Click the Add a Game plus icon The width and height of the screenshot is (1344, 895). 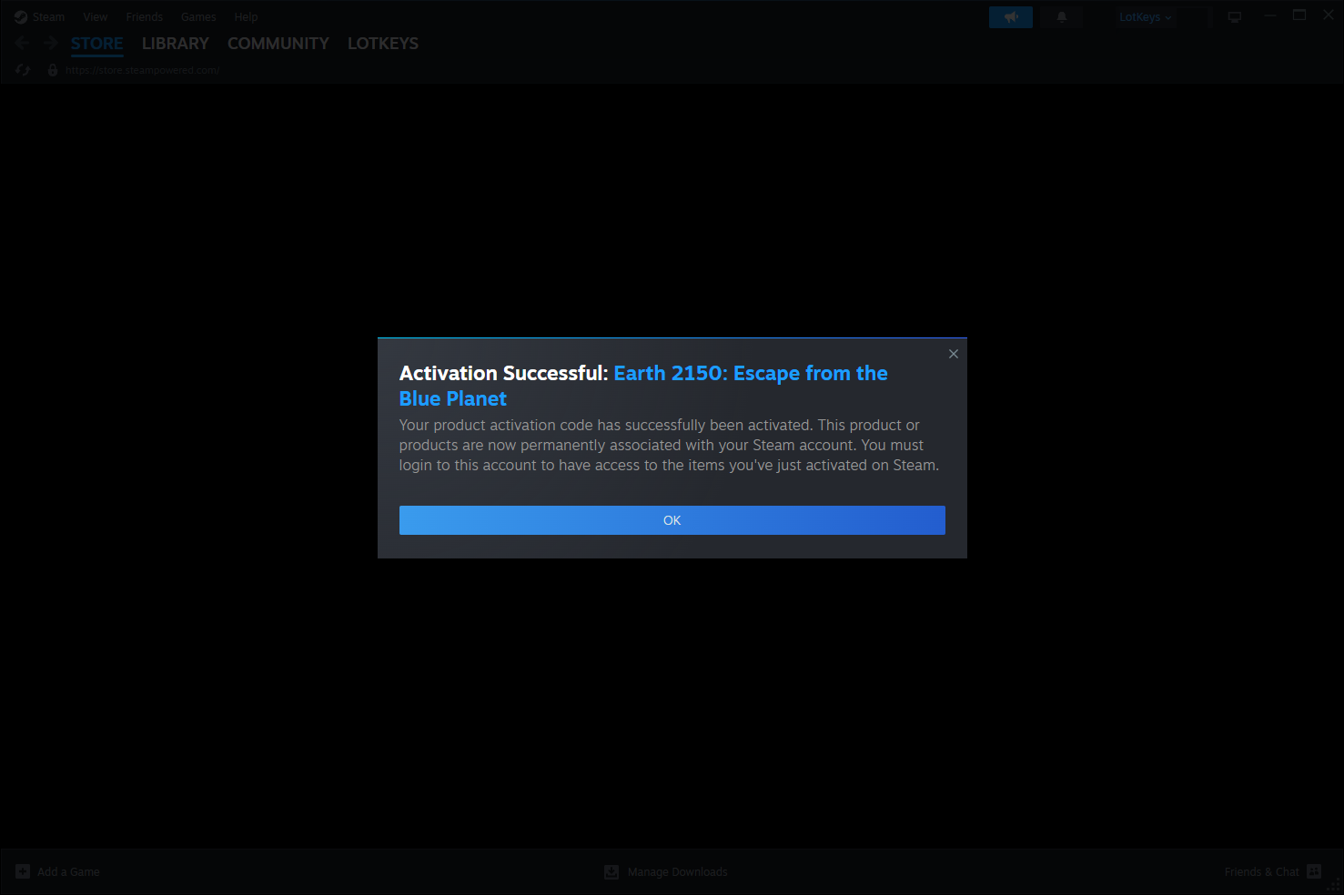coord(23,871)
